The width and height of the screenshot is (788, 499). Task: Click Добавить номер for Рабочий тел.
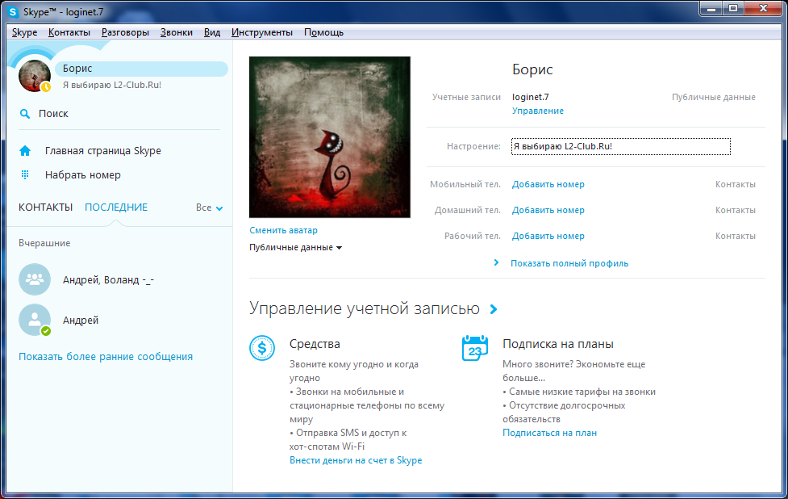[548, 236]
